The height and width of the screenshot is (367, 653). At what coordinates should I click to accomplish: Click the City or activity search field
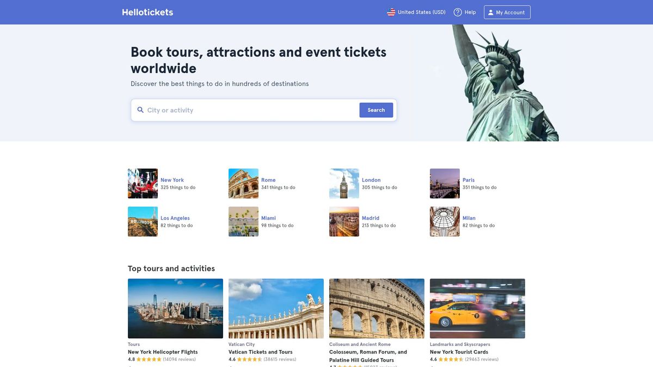218,110
